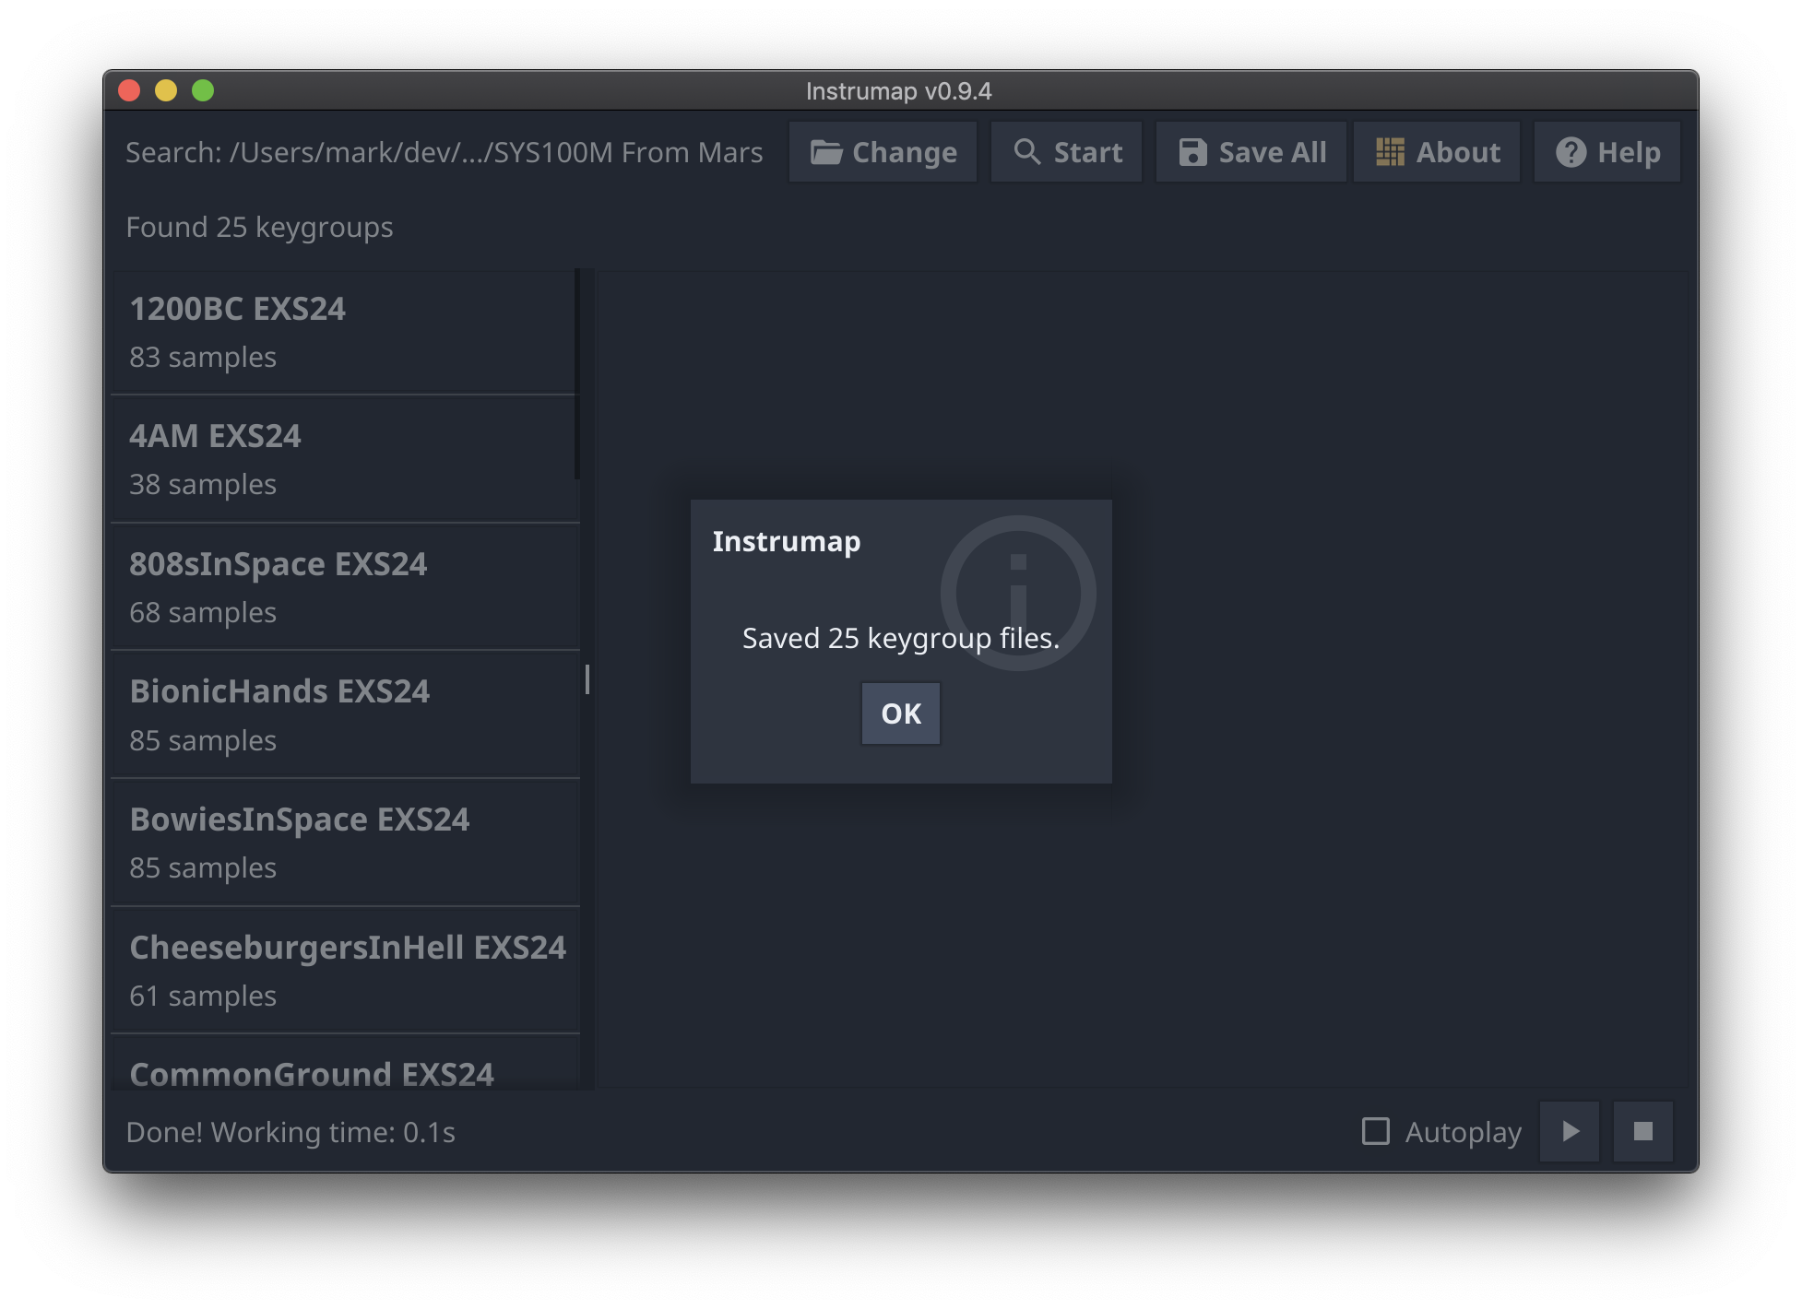1802x1309 pixels.
Task: Select the BowiesInSpace EXS24 keygroup
Action: 344,843
